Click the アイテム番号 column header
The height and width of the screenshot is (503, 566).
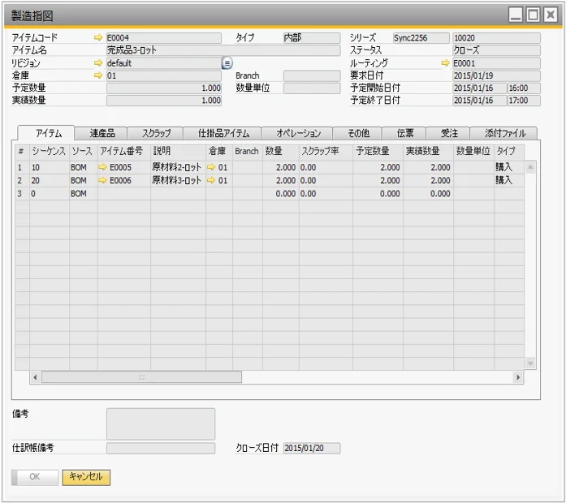coord(123,151)
